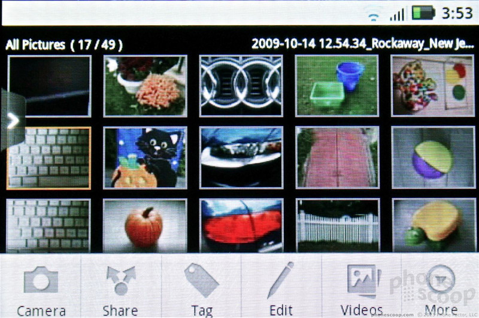Open the yellow toy with green apple photo

tap(433, 226)
